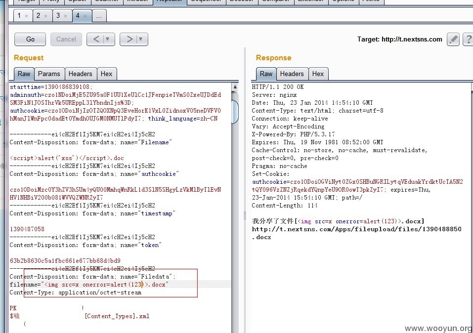Open the Request Hex tab
The image size is (473, 333).
pos(106,74)
